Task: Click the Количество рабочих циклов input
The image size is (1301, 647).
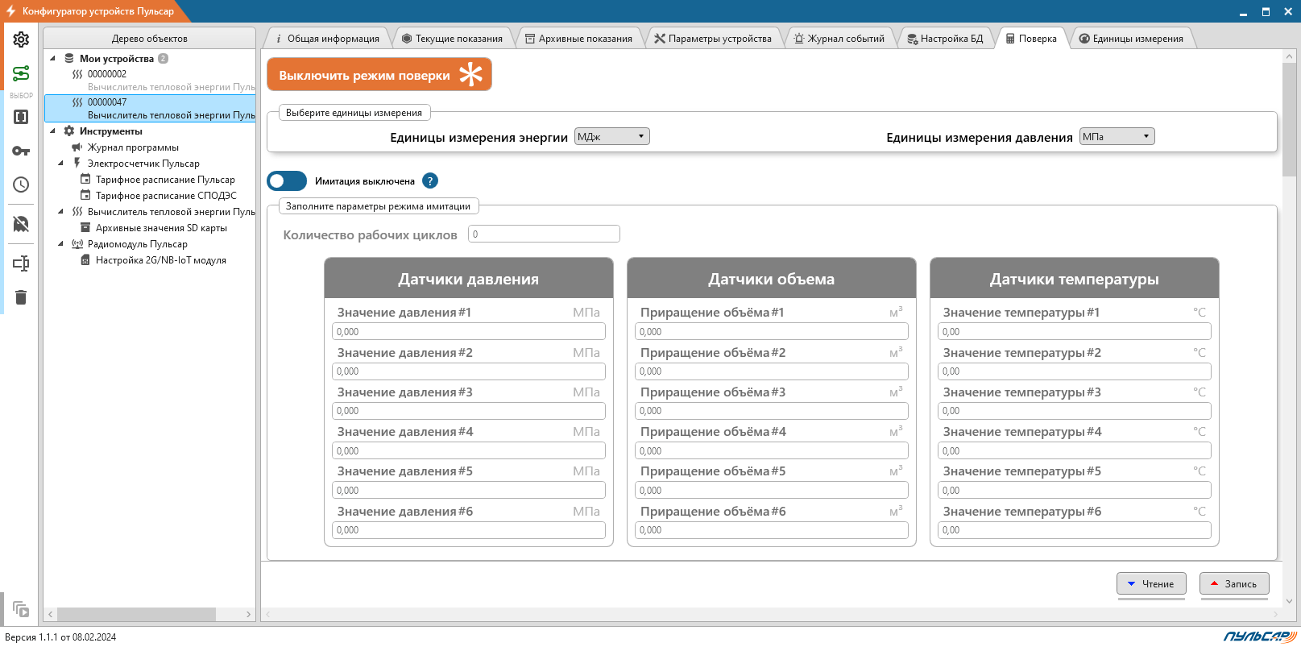Action: pos(544,234)
